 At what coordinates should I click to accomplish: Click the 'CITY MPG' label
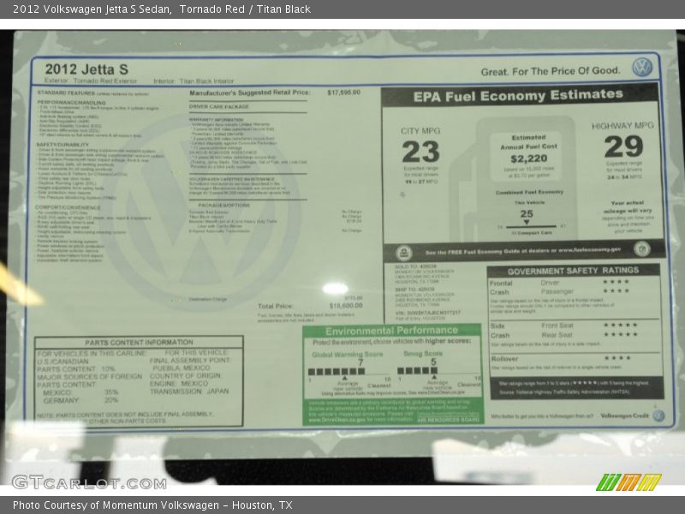420,131
